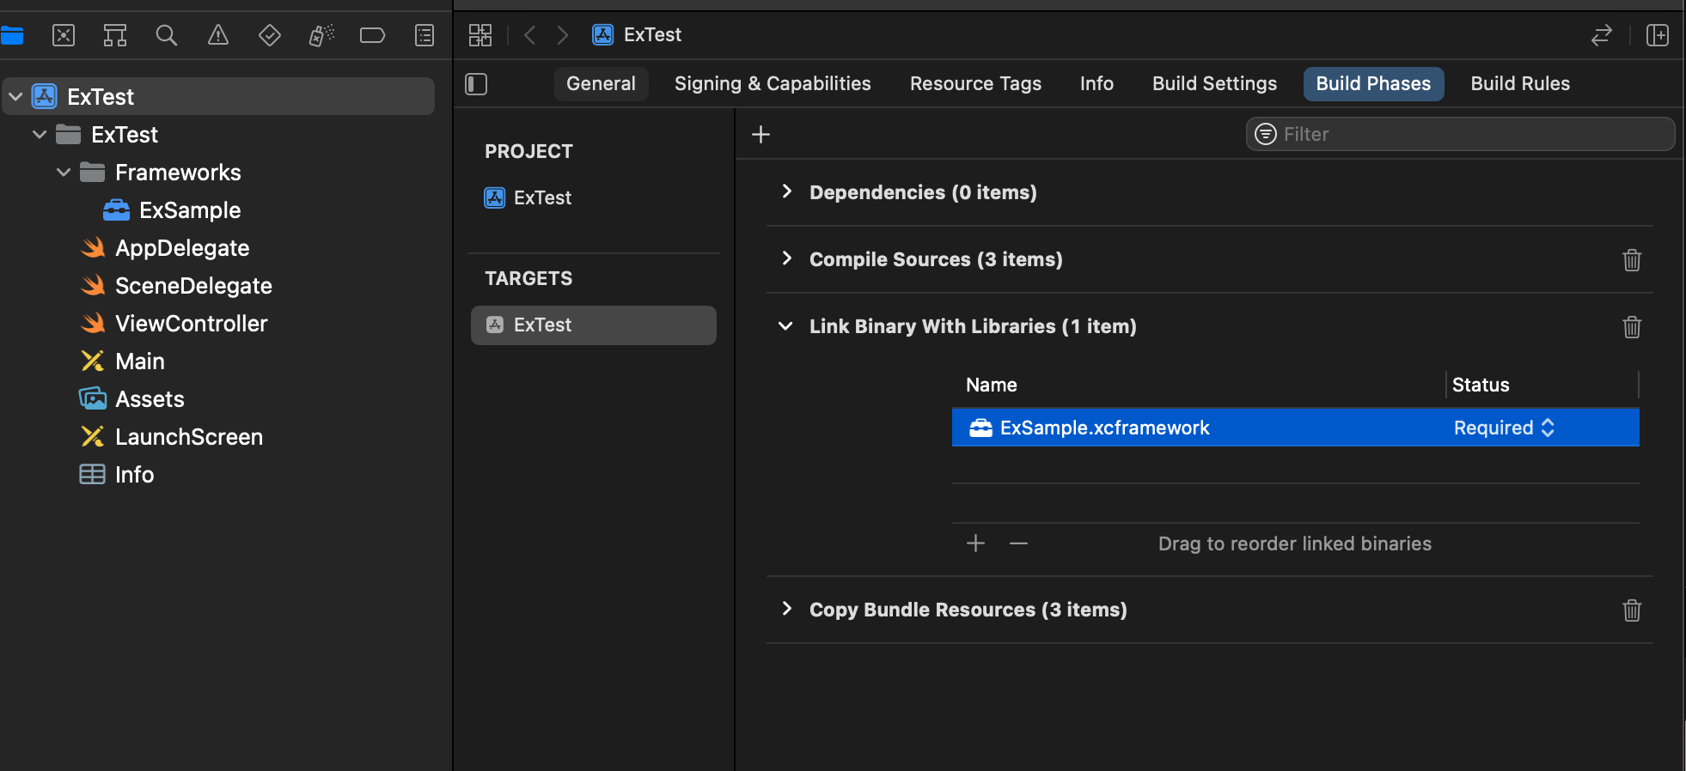The image size is (1686, 771).
Task: Click the Name column header
Action: [x=991, y=385]
